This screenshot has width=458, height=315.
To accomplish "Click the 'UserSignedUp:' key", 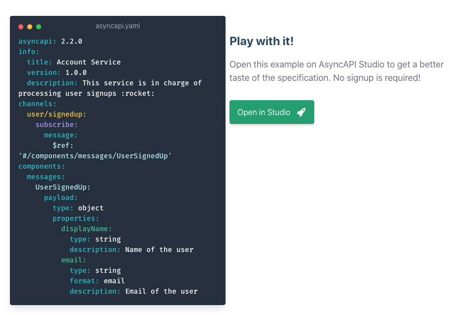I will pos(63,187).
